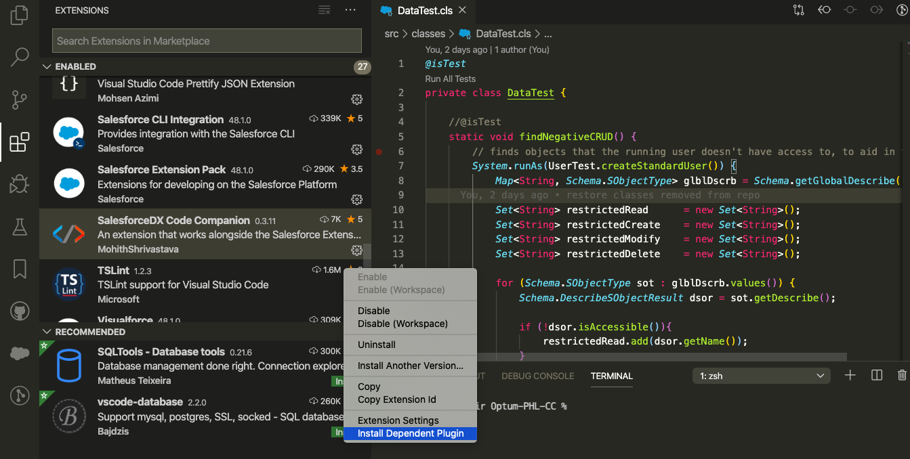
Task: Open the Search view in activity bar
Action: 20,57
